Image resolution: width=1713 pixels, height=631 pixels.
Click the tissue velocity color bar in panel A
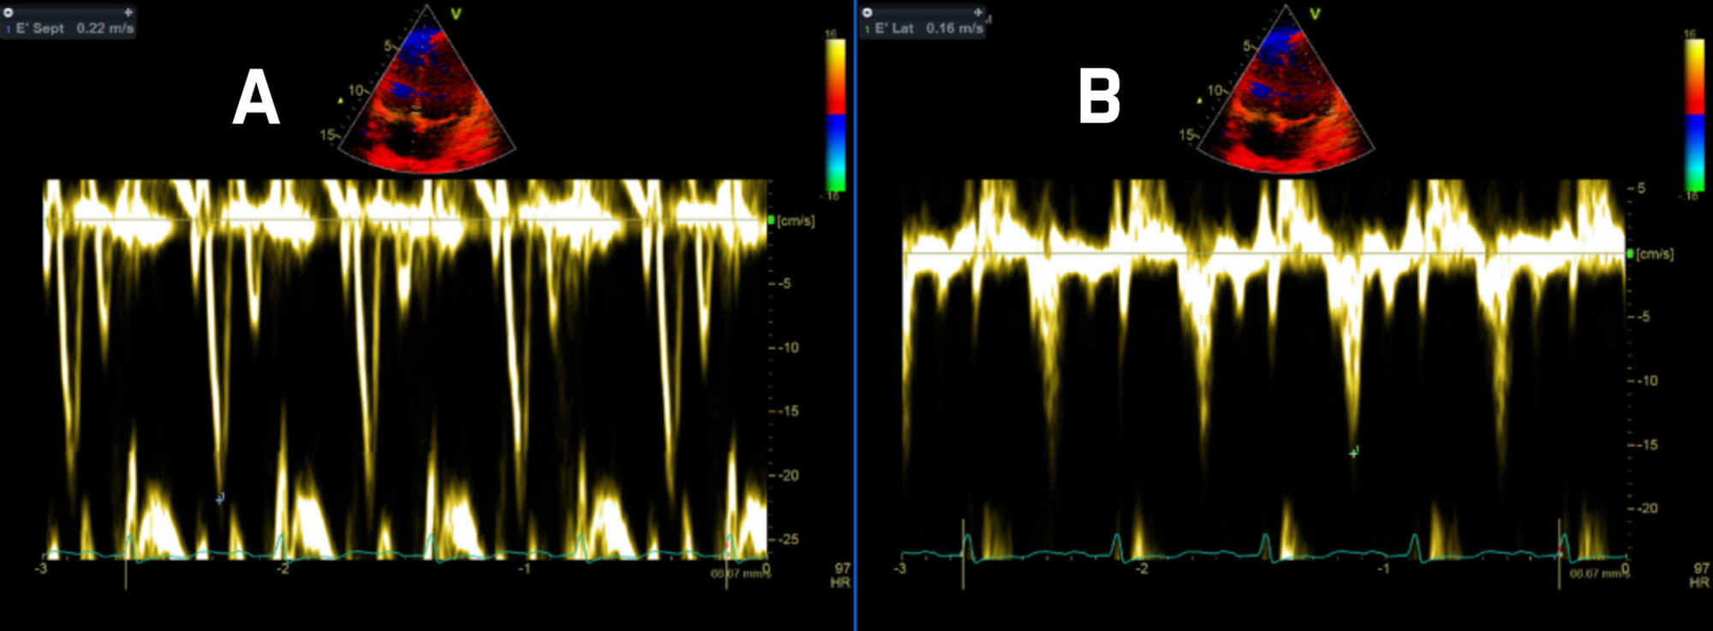835,115
